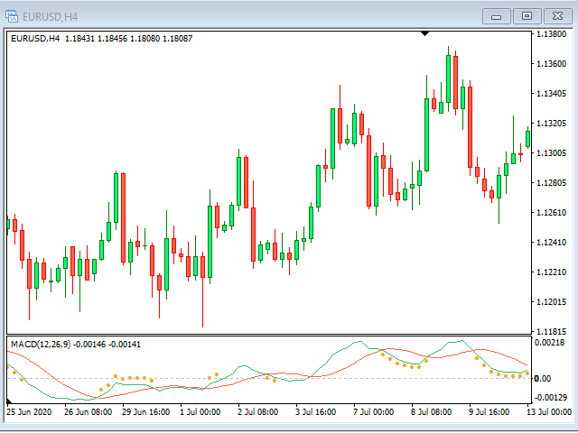Screen dimensions: 578x433
Task: Click the 1.12015 price scale label
Action: click(x=551, y=302)
